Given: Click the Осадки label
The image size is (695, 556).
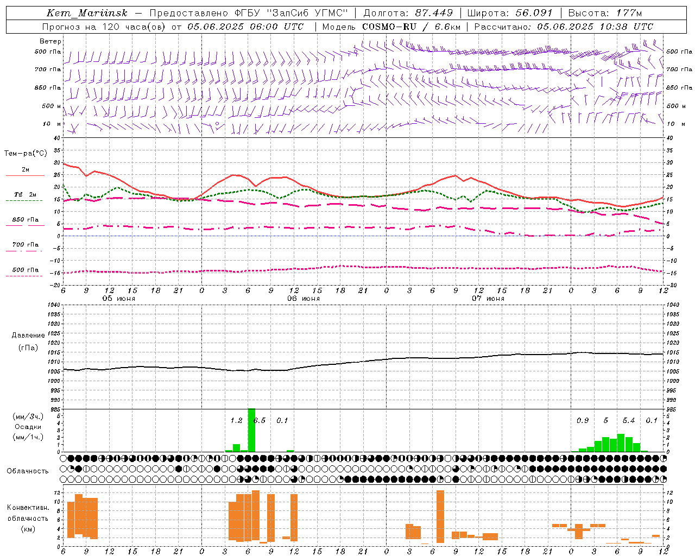Looking at the screenshot, I should pos(28,427).
